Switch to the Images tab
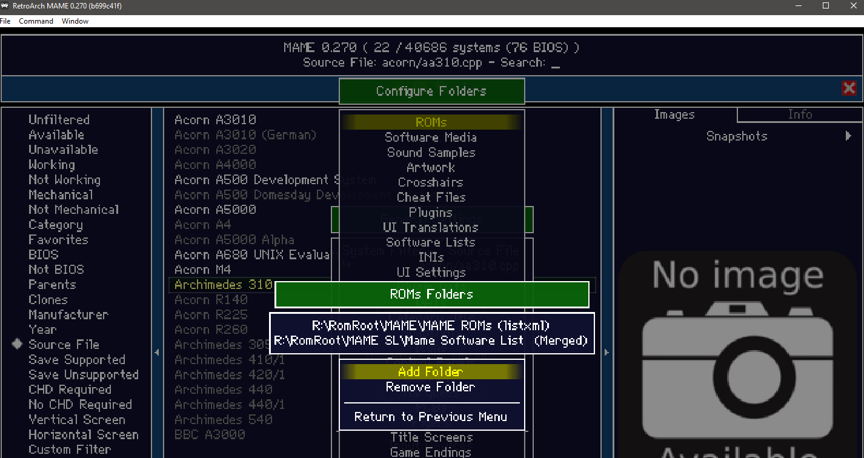This screenshot has height=458, width=864. 674,114
